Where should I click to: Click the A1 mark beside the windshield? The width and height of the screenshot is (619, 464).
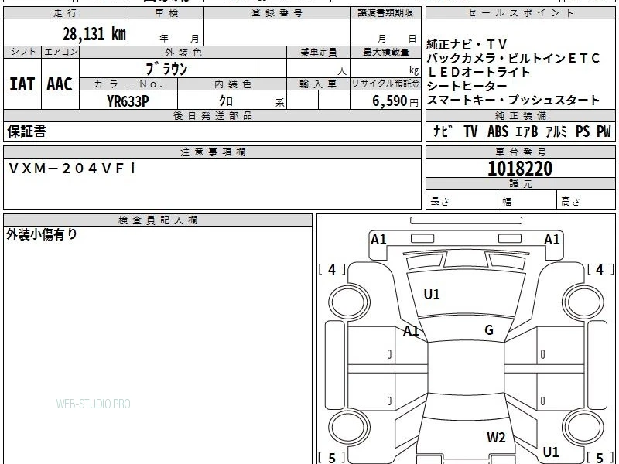[411, 331]
